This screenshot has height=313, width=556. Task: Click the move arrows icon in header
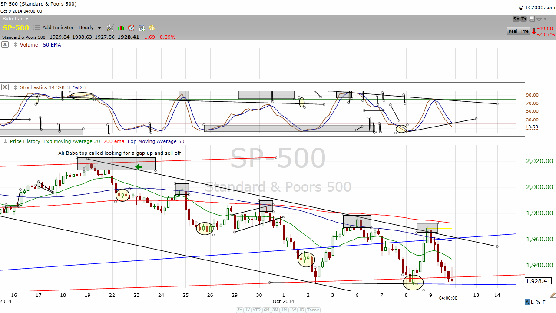click(x=539, y=19)
